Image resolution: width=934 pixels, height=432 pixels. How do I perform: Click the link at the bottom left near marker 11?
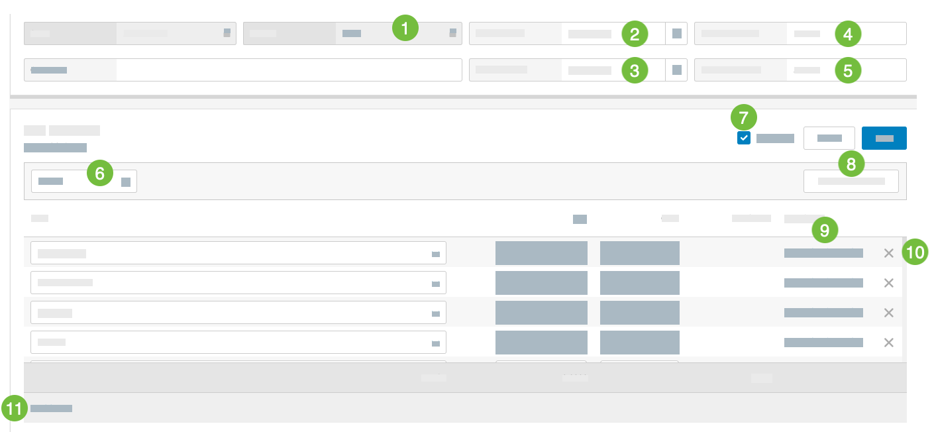[x=51, y=408]
